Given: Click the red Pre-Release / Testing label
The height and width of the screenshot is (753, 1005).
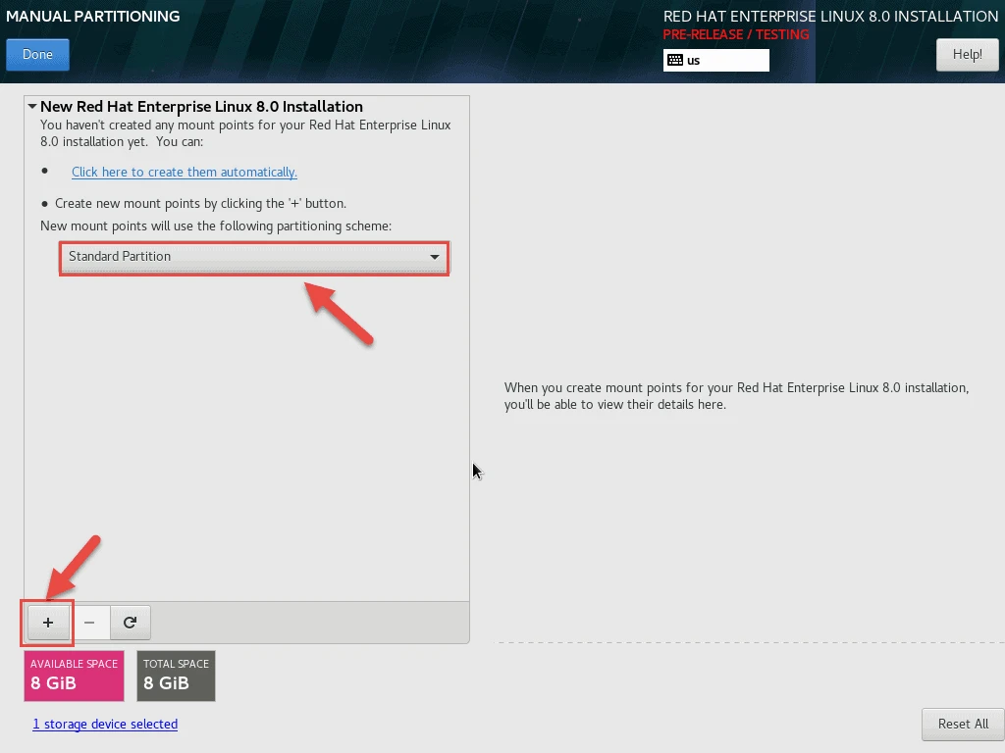Looking at the screenshot, I should (x=736, y=35).
